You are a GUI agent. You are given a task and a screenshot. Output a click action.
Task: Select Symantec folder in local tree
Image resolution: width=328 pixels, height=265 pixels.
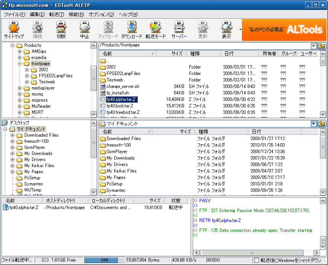pyautogui.click(x=34, y=184)
